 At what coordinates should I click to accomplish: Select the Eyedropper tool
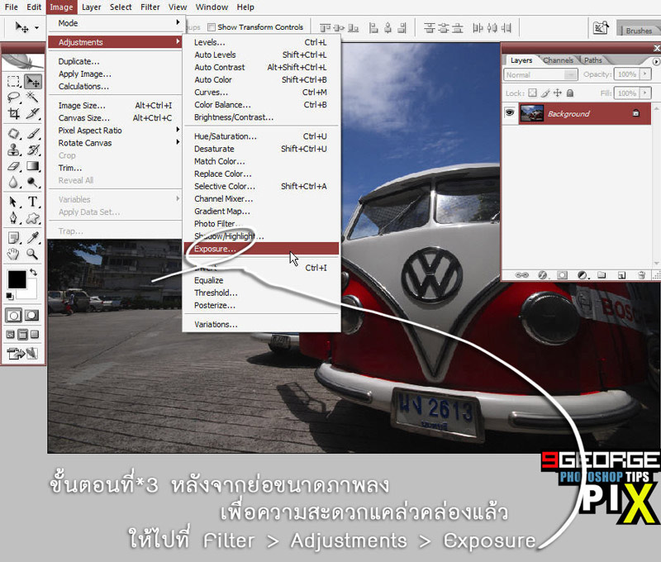coord(33,238)
